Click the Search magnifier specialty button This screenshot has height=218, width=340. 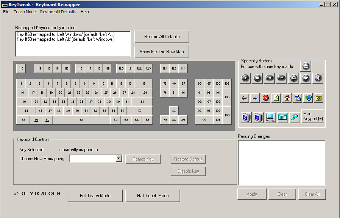pyautogui.click(x=295, y=118)
